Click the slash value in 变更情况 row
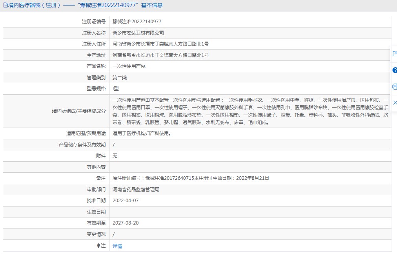397x254 pixels. pos(113,234)
